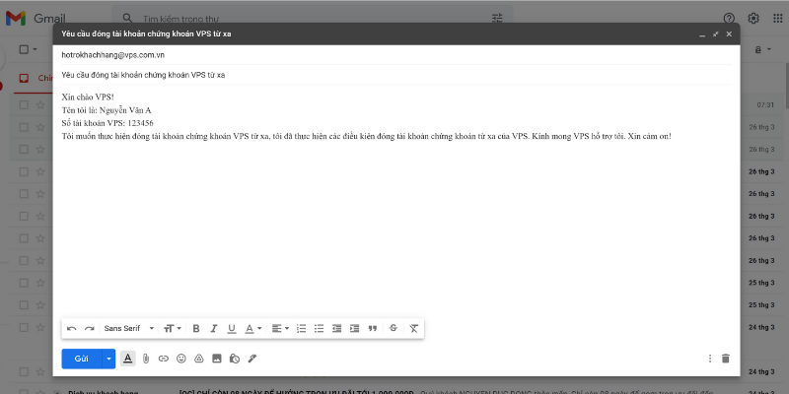Click the Gmail search mail box

(x=312, y=19)
